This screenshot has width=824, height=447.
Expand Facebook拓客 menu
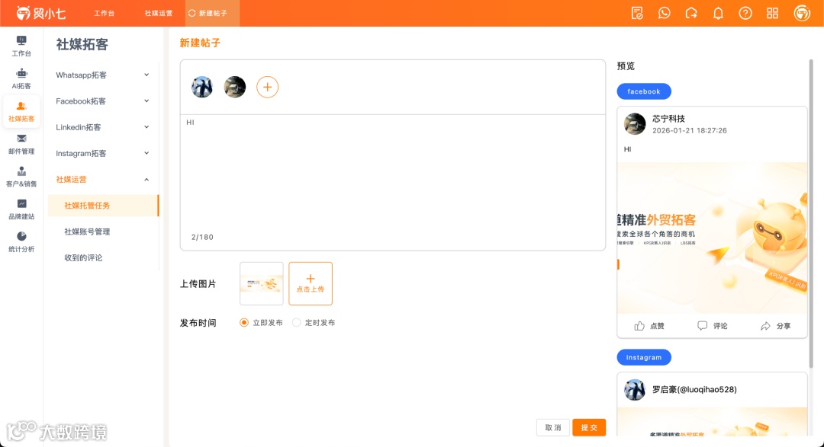[102, 101]
